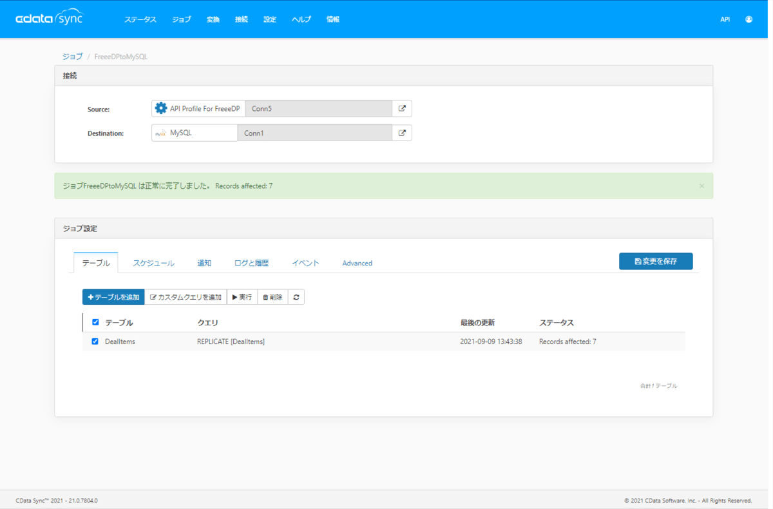Click Records affected: 7 in status column
This screenshot has width=773, height=509.
[x=568, y=341]
